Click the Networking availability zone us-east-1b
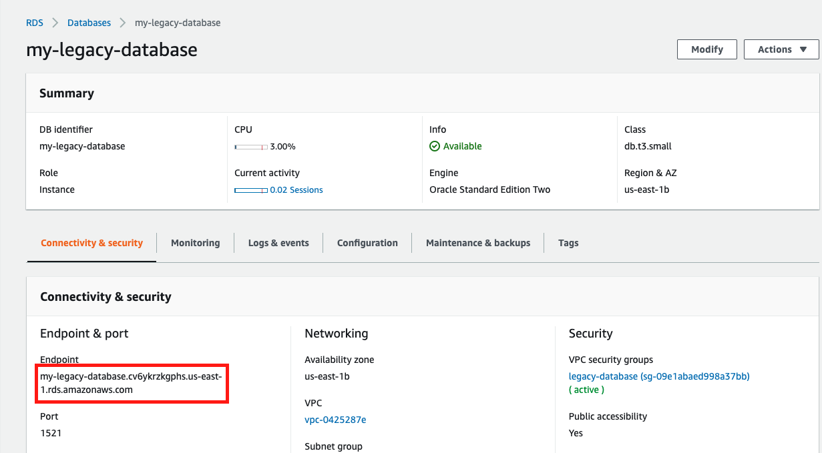822x453 pixels. tap(327, 376)
